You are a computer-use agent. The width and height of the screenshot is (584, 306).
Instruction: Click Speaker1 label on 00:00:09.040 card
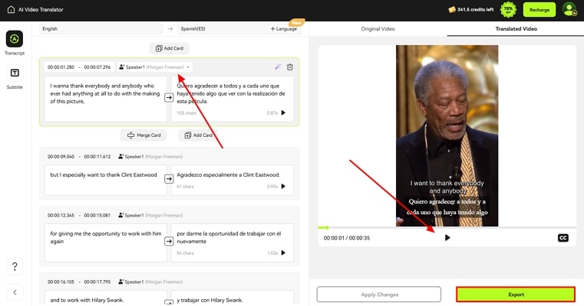point(150,157)
